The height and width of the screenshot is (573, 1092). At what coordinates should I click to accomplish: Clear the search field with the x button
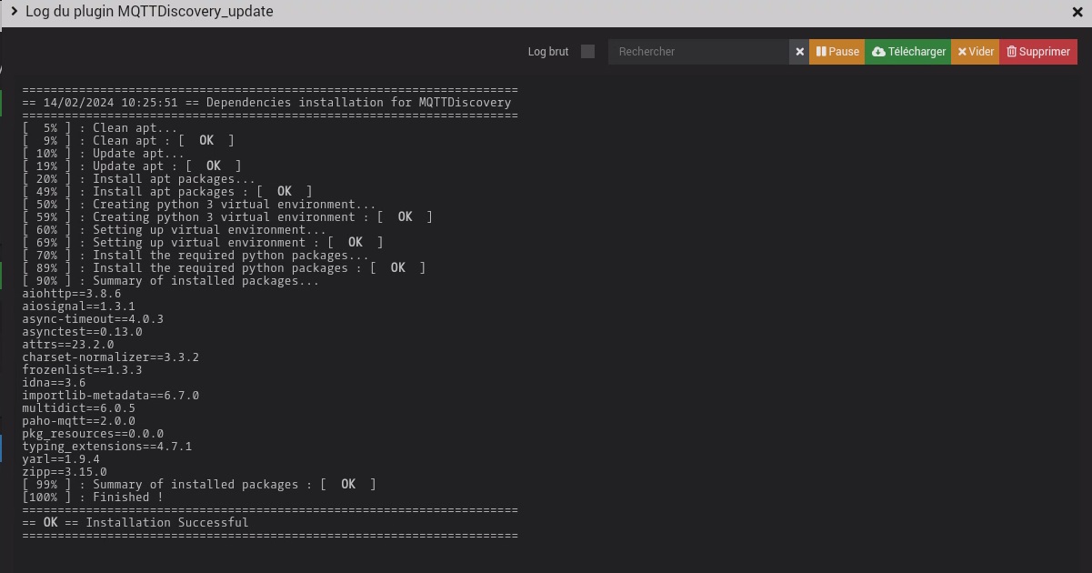pos(800,52)
